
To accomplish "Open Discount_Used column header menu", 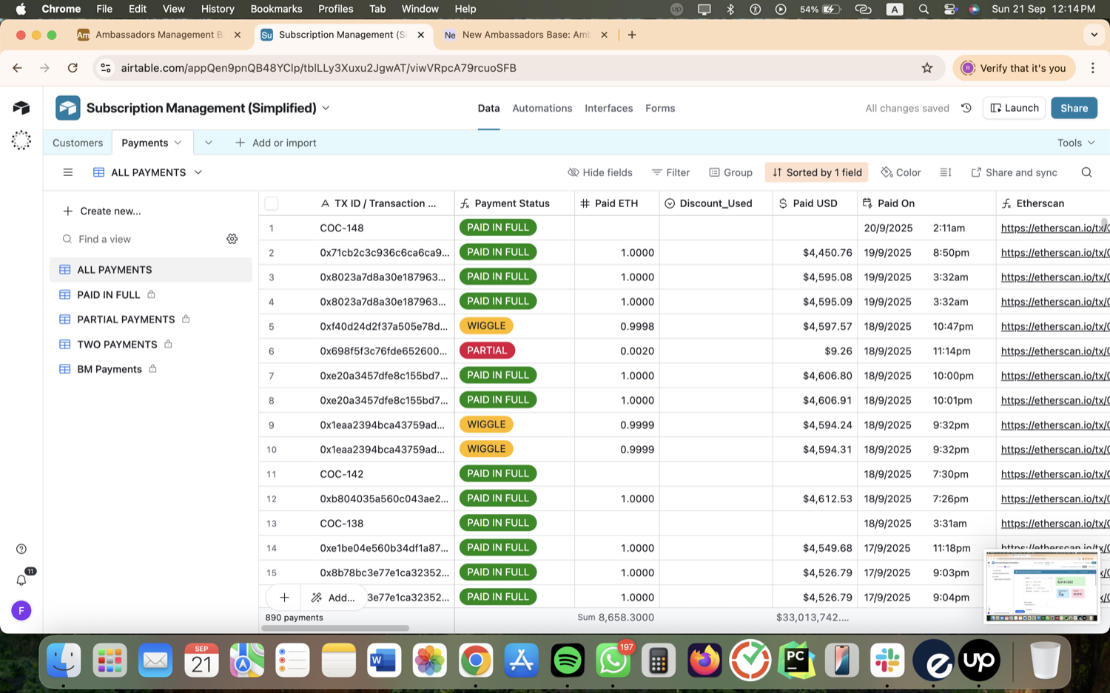I will [716, 203].
